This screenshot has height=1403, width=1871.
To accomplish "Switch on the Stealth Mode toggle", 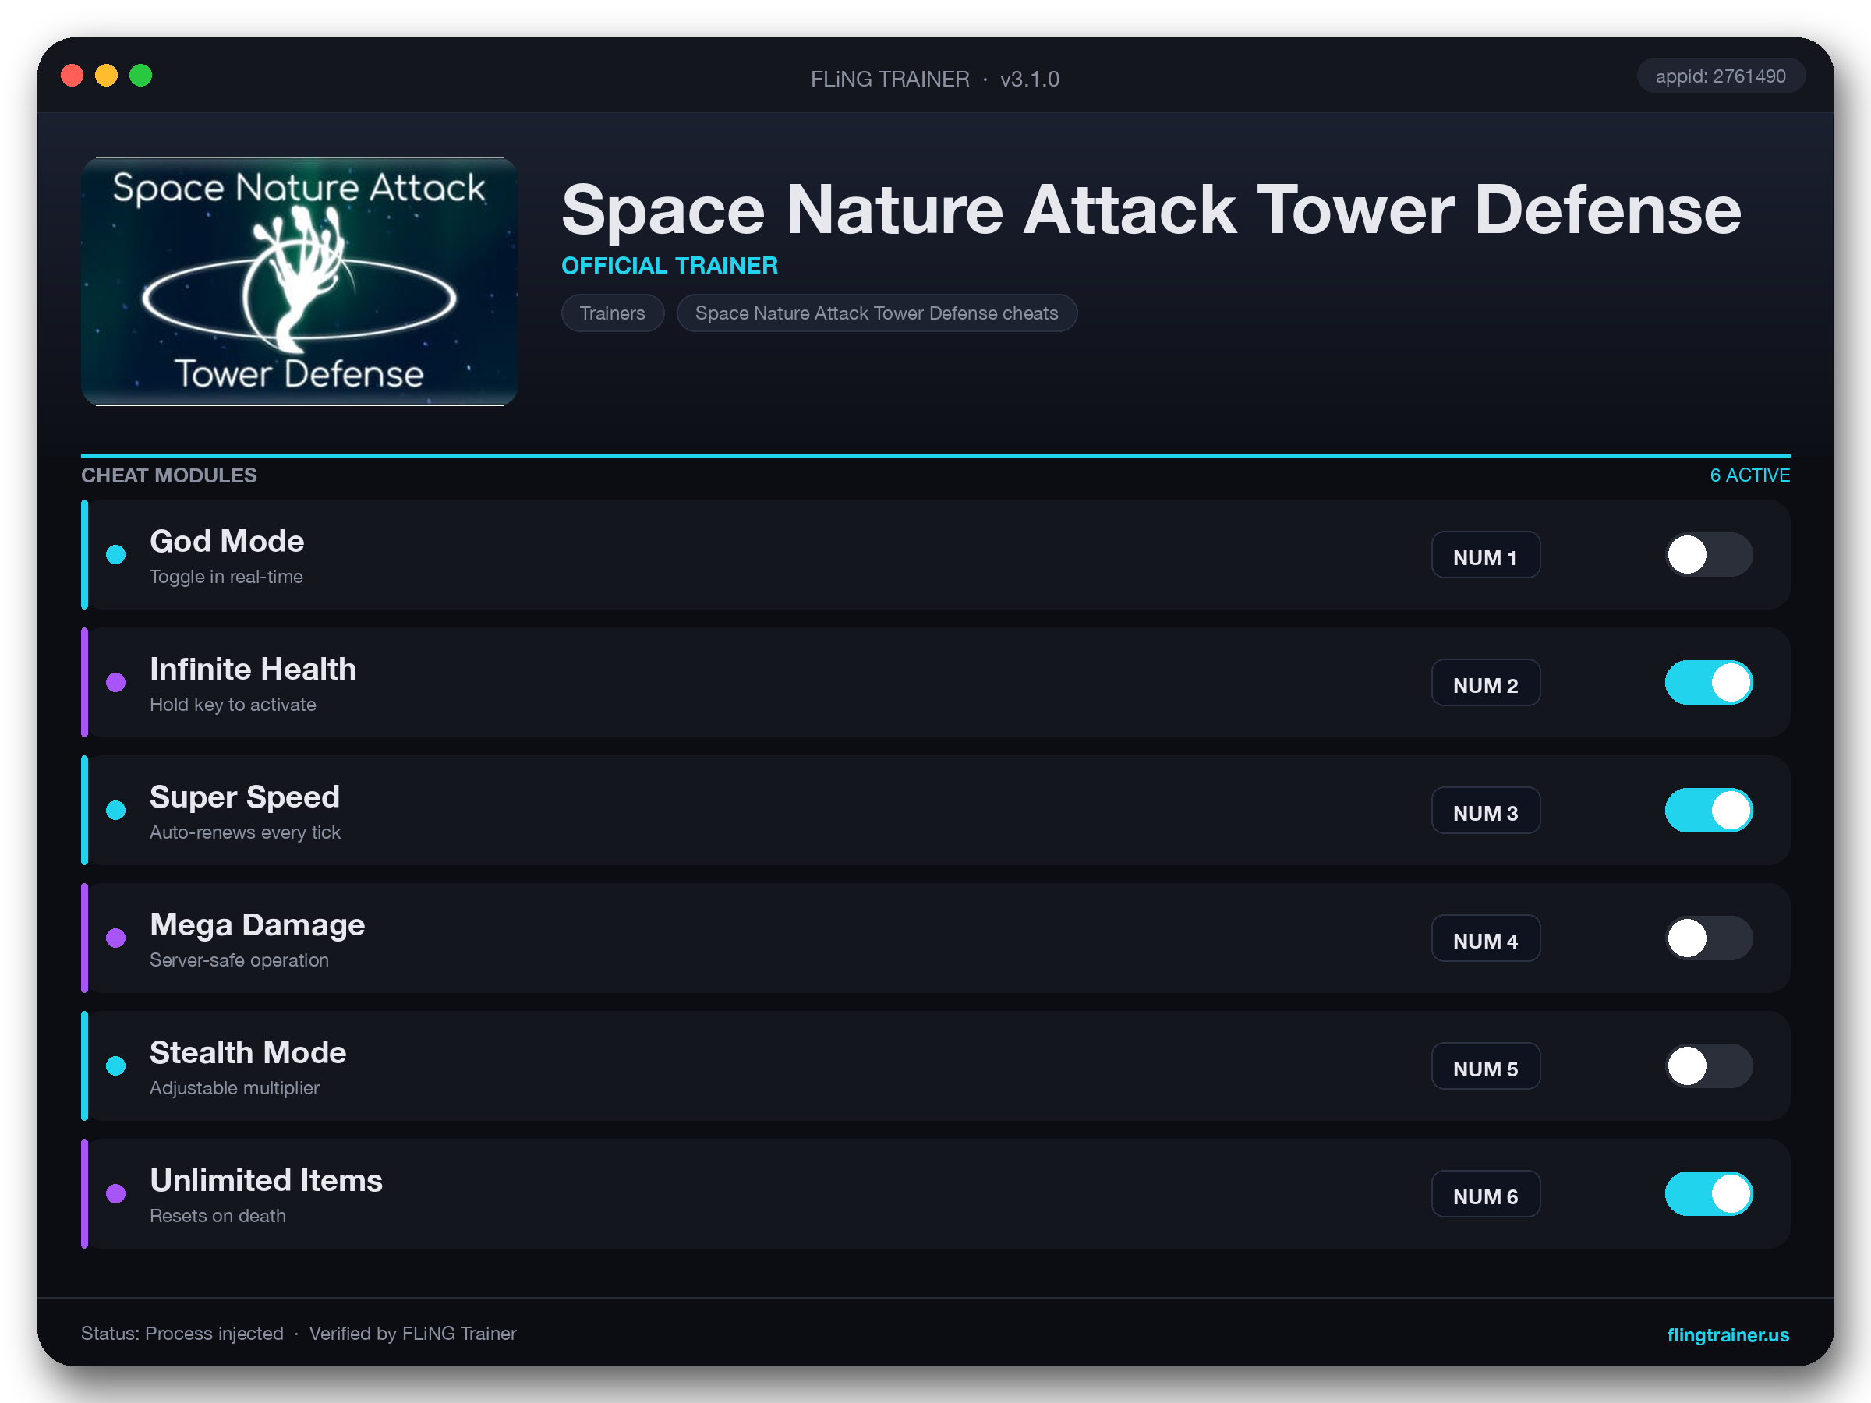I will tap(1709, 1066).
